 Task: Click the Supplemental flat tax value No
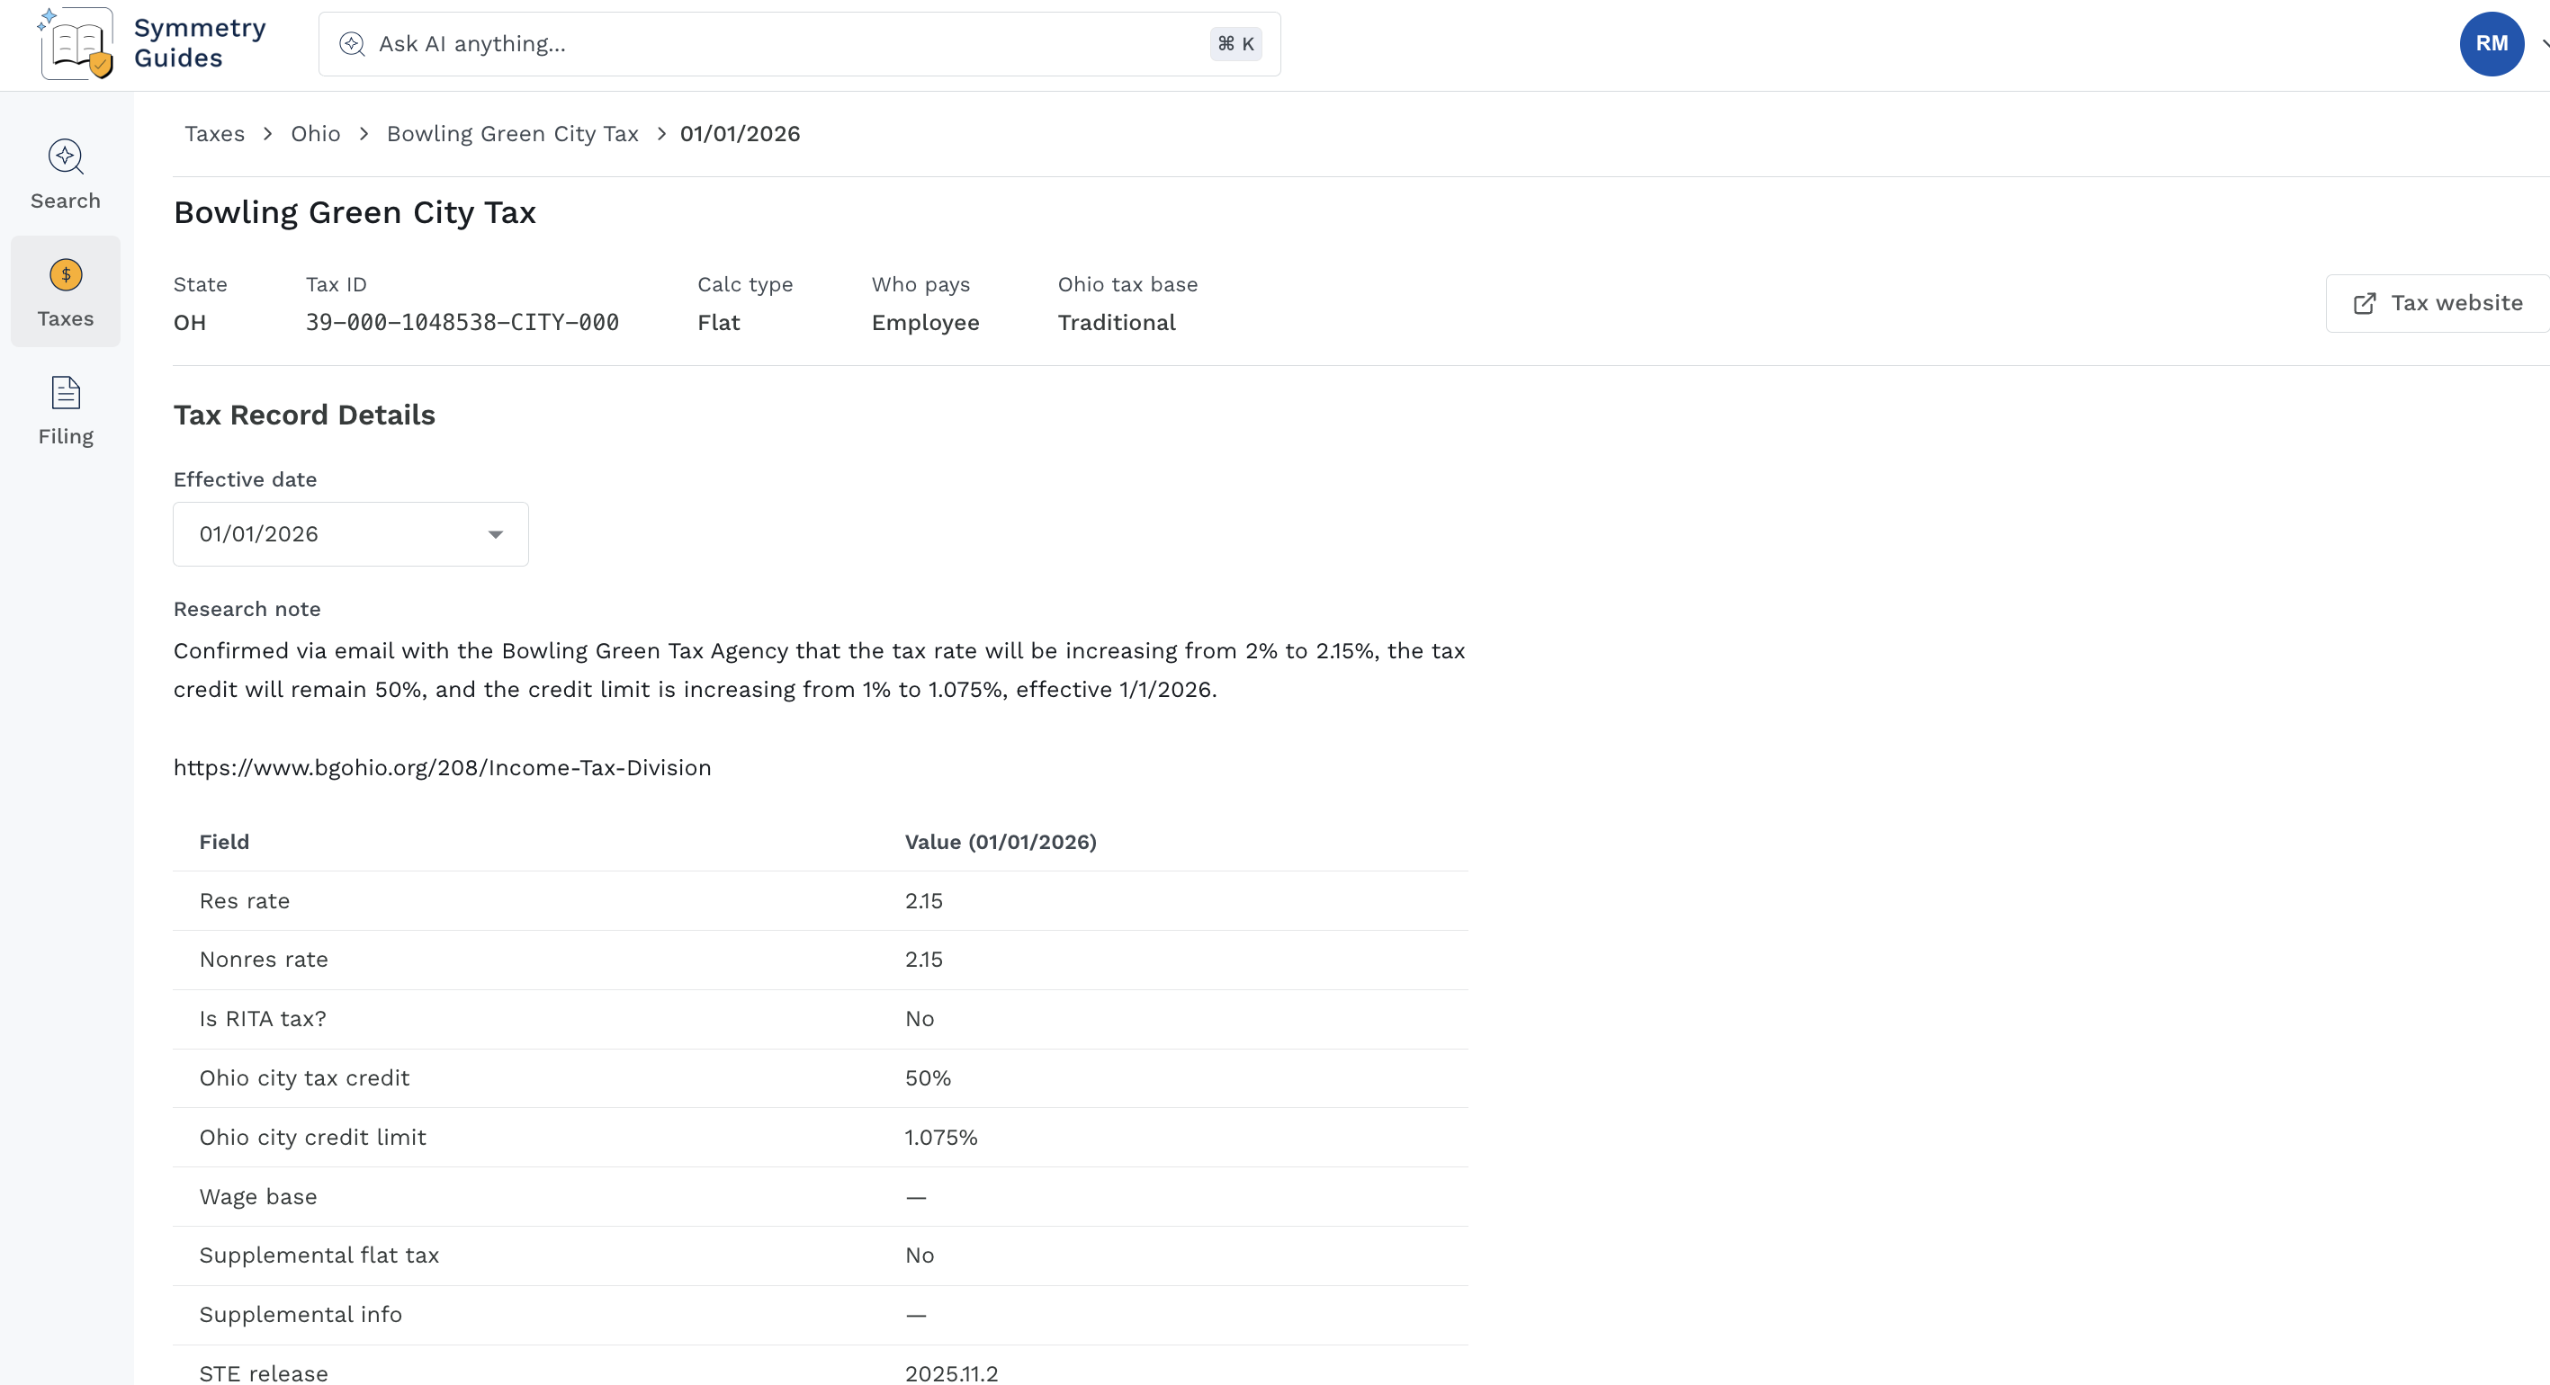(x=919, y=1255)
